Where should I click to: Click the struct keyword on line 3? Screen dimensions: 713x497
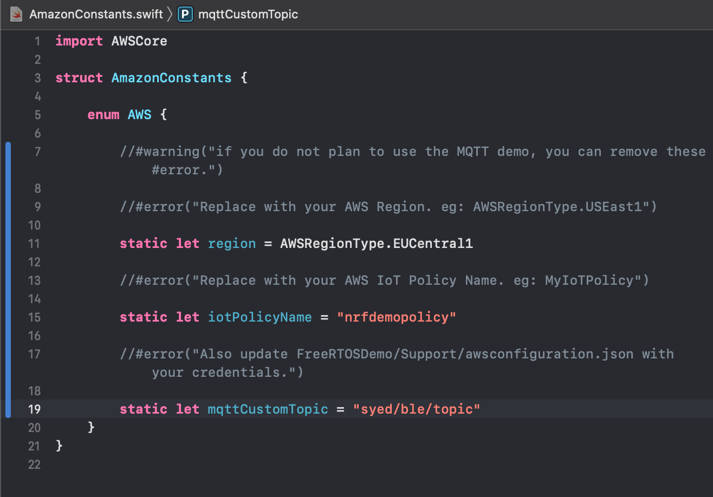79,77
